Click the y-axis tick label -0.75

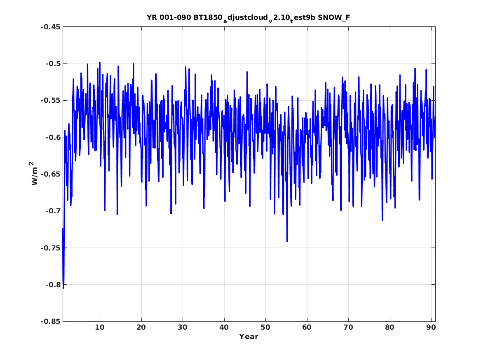point(51,248)
